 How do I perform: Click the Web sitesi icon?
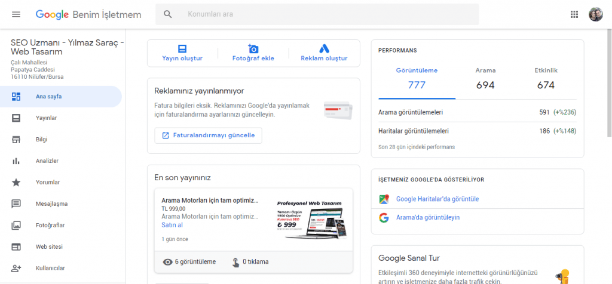coord(16,246)
